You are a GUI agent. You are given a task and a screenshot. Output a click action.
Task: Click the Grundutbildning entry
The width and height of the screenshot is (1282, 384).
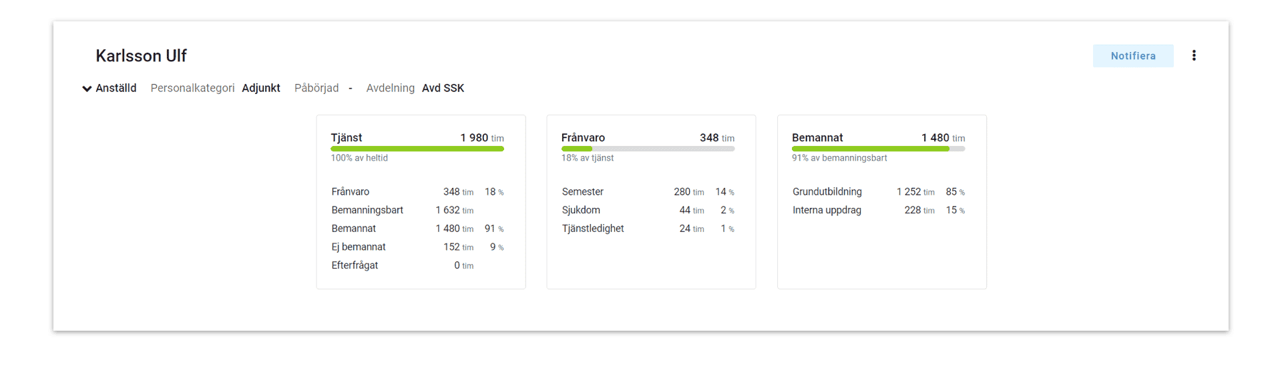pyautogui.click(x=827, y=191)
